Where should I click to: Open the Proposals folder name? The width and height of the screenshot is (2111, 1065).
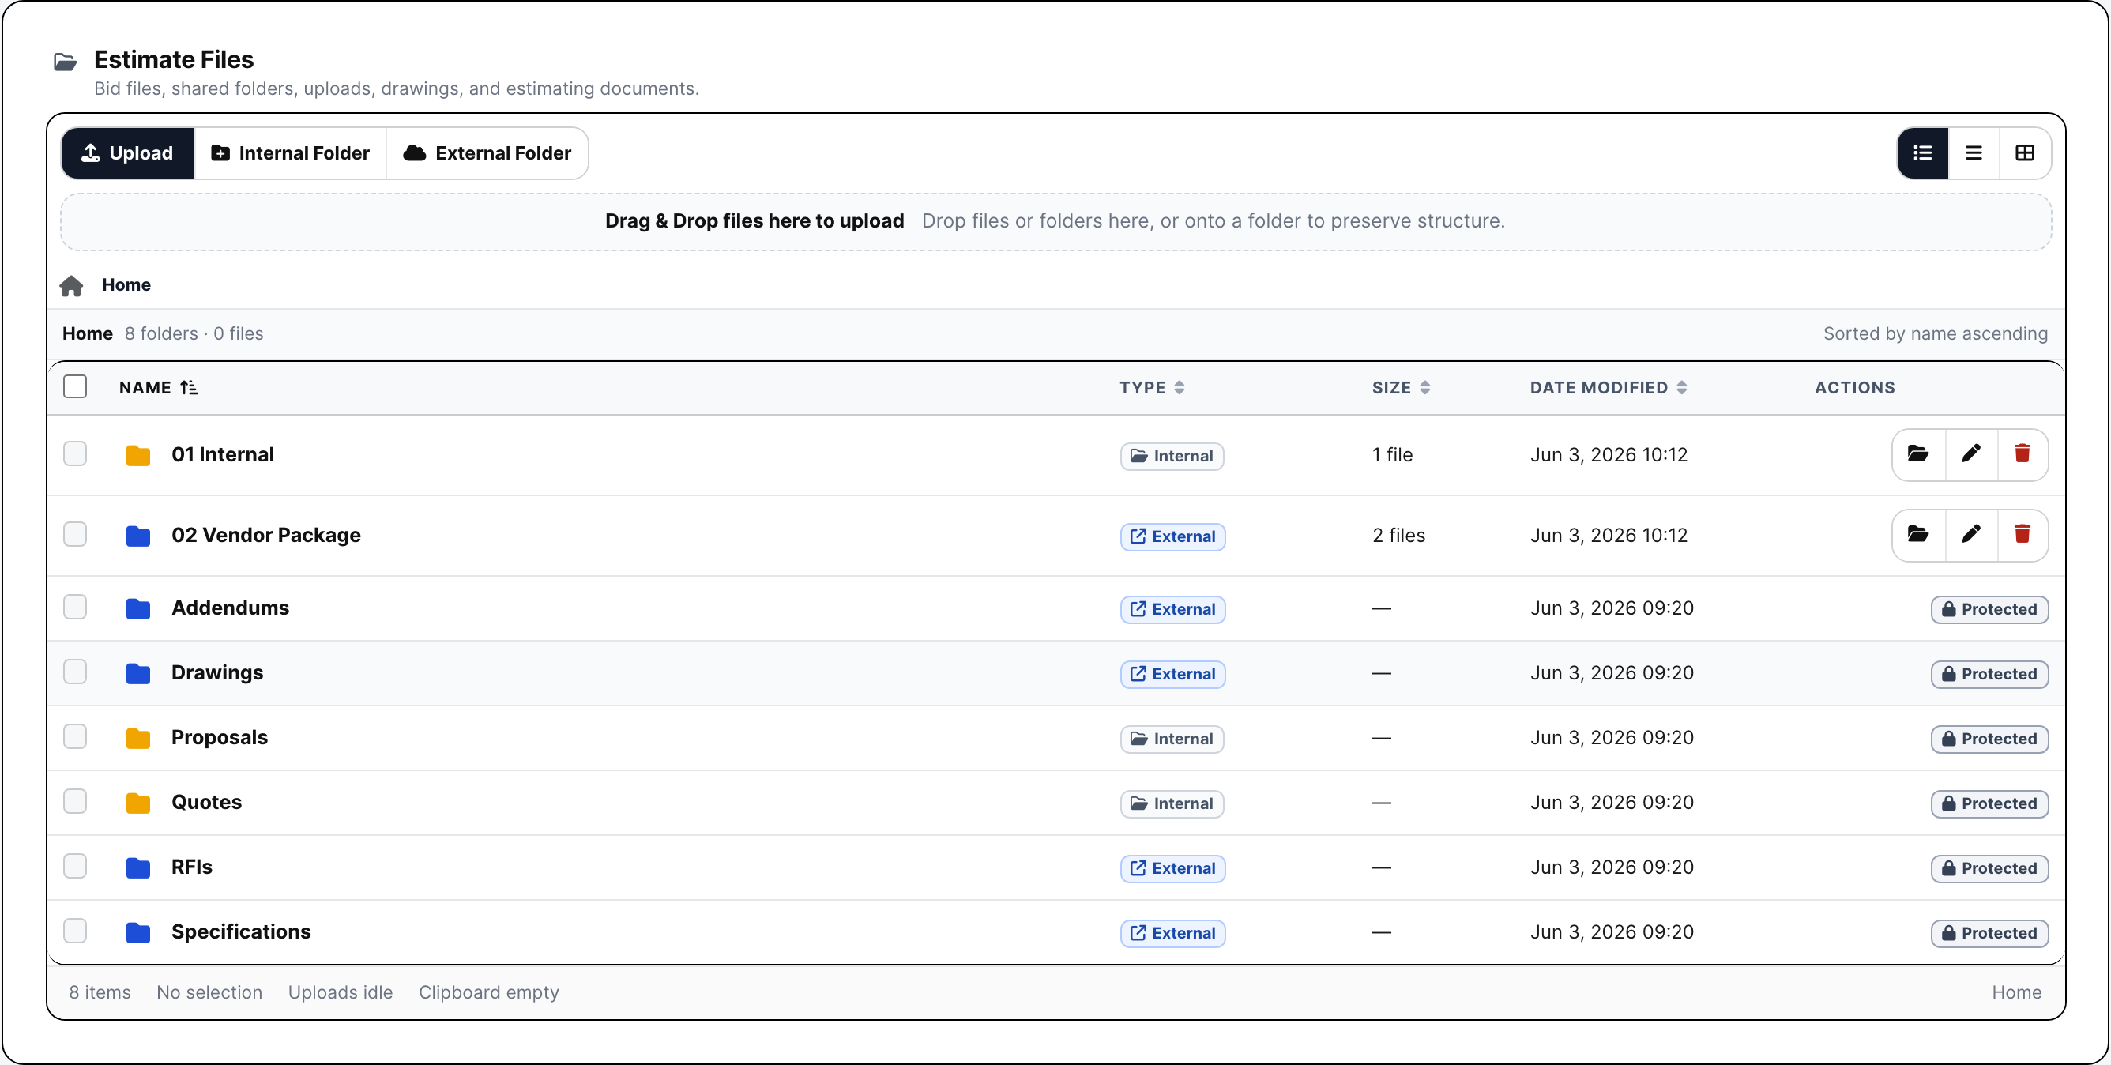[x=220, y=737]
